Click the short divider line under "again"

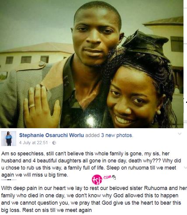pyautogui.click(x=9, y=180)
